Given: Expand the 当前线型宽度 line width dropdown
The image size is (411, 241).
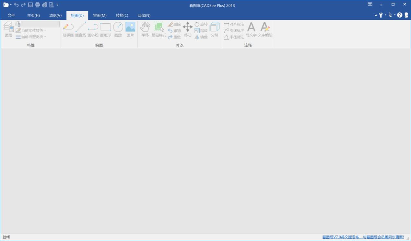Looking at the screenshot, I should pos(45,37).
